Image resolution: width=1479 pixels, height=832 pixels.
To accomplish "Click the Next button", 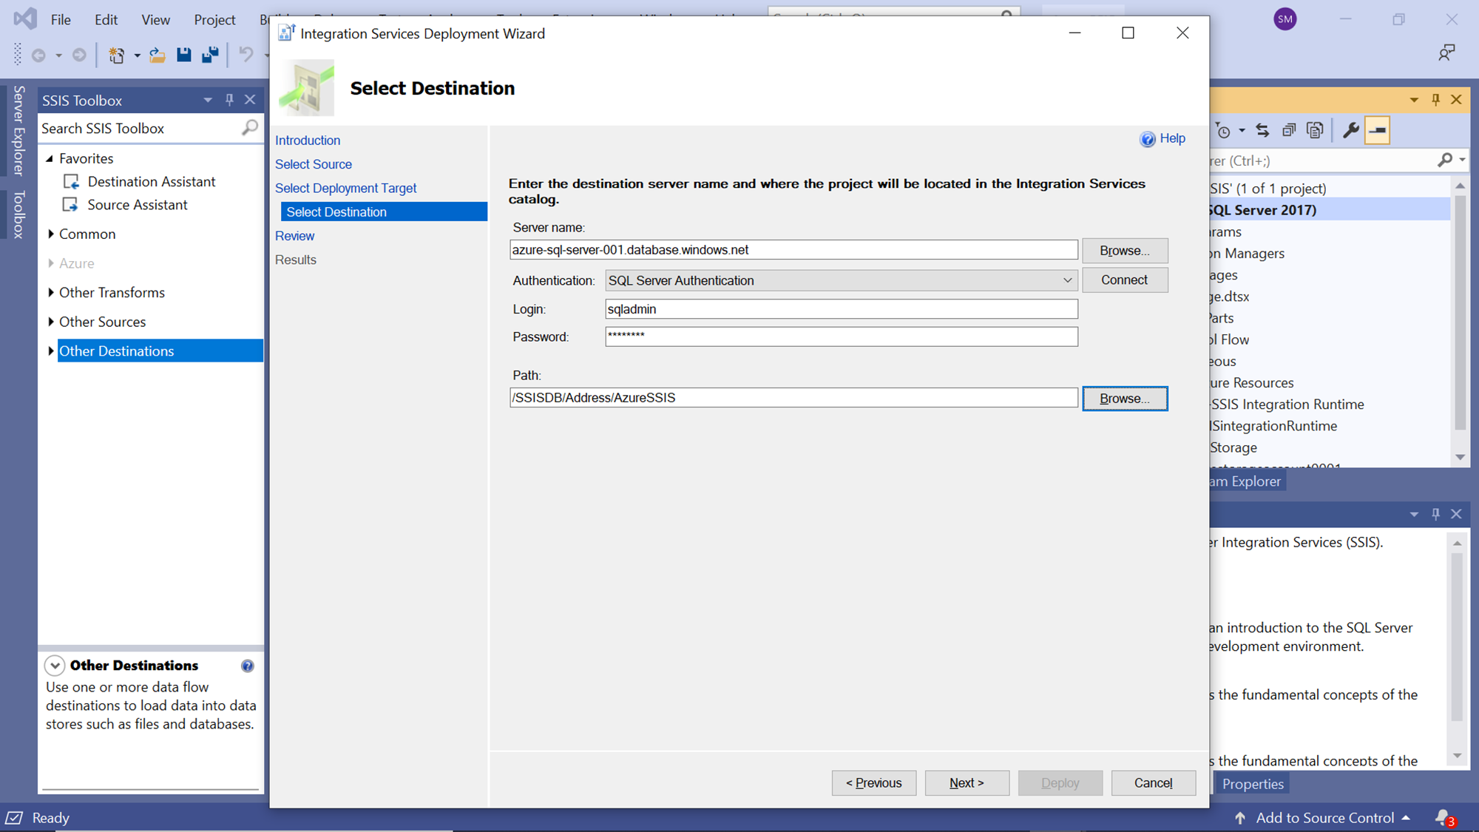I will coord(967,782).
